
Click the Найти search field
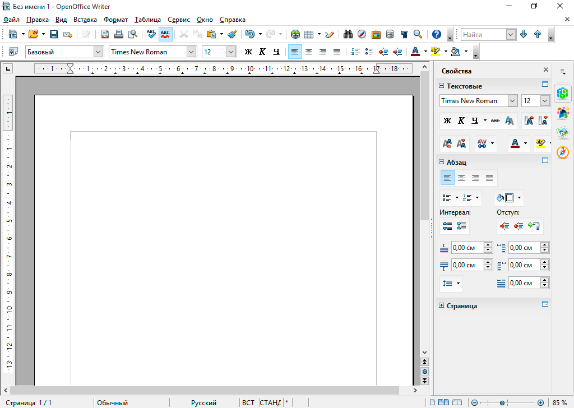(x=483, y=35)
